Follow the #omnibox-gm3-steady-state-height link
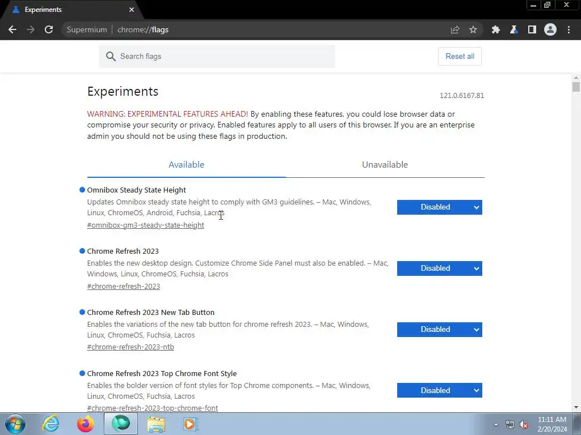This screenshot has width=581, height=435. (x=146, y=225)
